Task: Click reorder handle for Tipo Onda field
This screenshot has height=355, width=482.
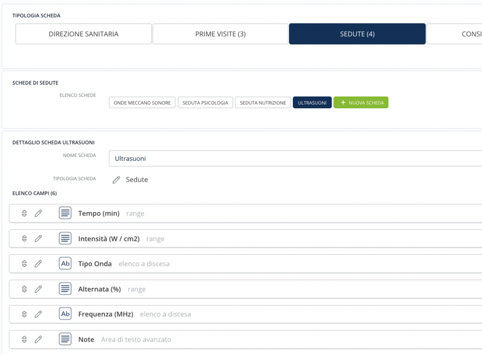Action: click(x=24, y=264)
